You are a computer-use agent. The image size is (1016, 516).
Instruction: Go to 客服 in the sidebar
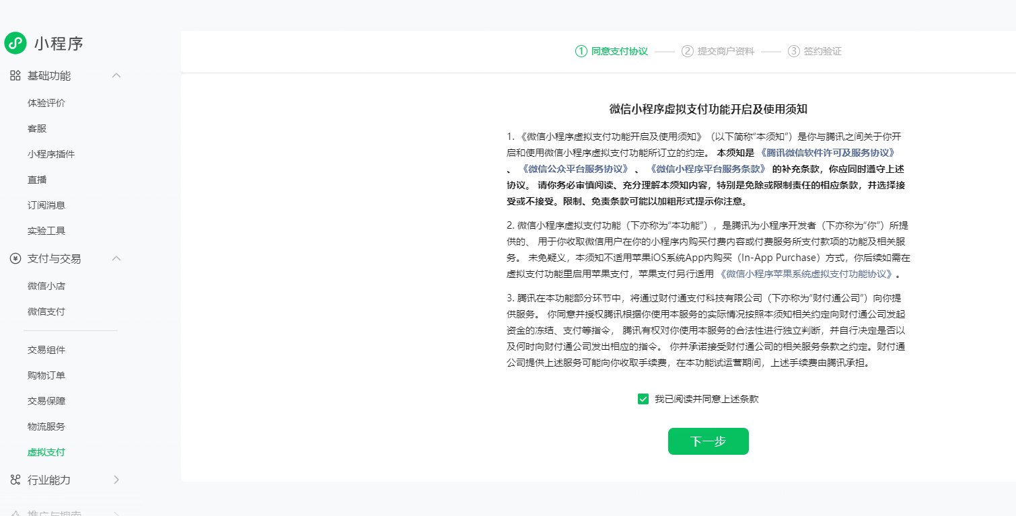click(37, 128)
